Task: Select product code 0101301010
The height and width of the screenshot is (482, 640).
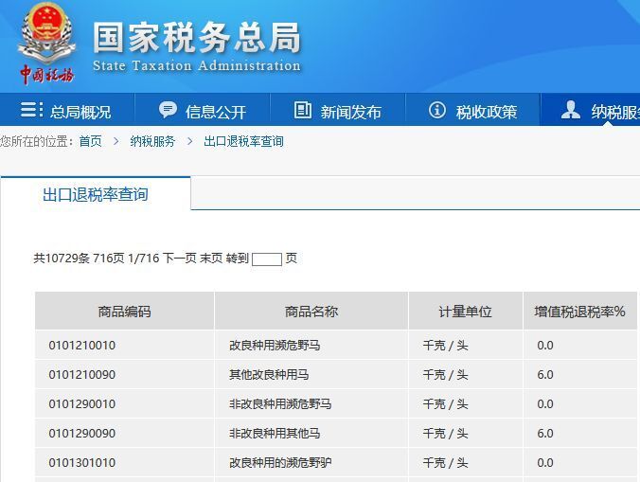Action: tap(82, 463)
